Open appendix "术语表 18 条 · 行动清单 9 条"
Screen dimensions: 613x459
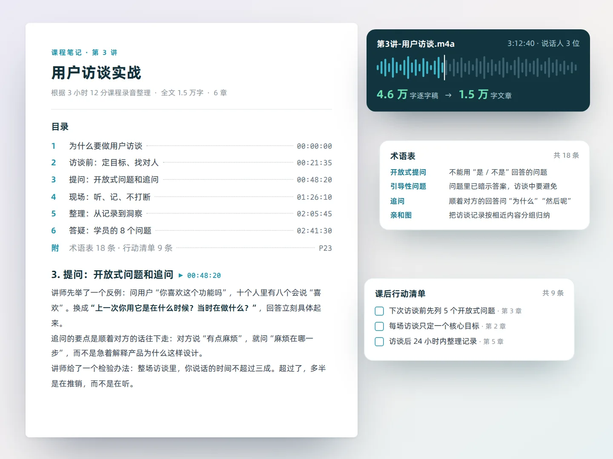coord(192,248)
